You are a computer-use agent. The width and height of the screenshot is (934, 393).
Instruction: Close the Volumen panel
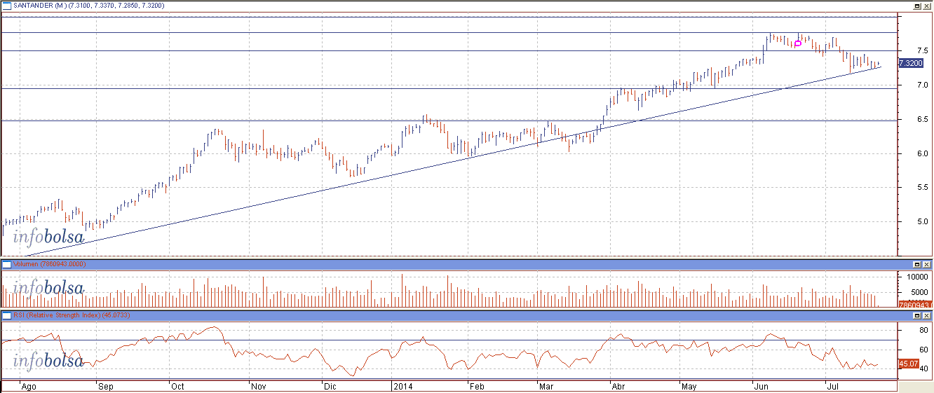click(927, 265)
